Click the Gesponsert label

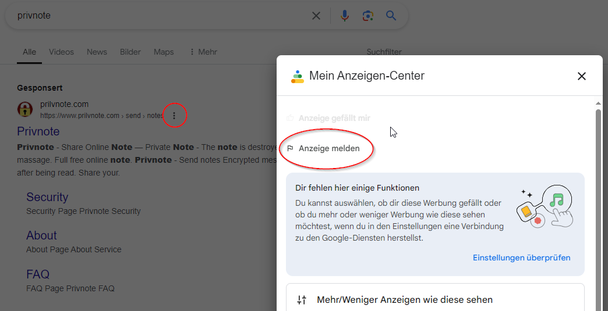click(40, 88)
